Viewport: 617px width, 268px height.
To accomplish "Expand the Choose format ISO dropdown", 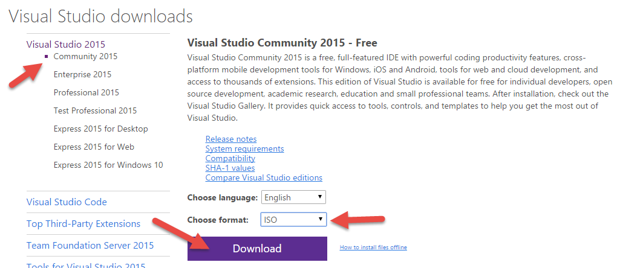I will coord(293,219).
